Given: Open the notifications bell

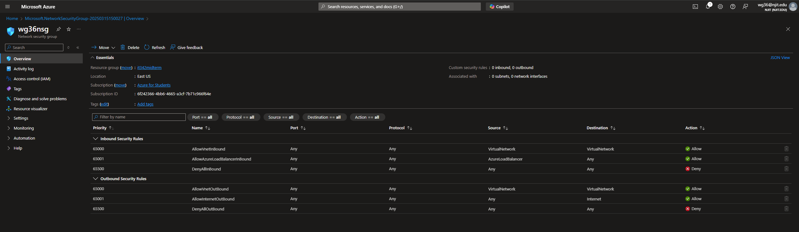Looking at the screenshot, I should [708, 7].
